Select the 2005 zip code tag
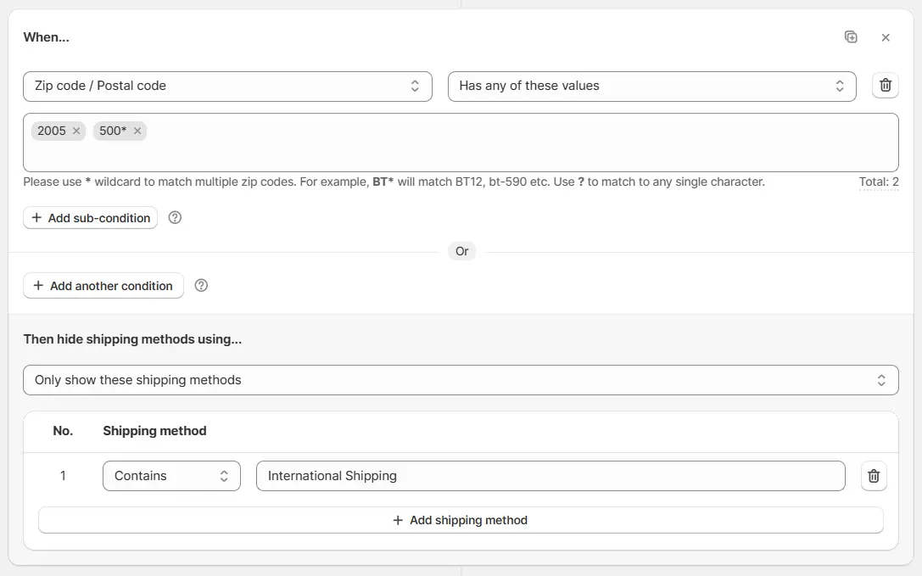Image resolution: width=922 pixels, height=576 pixels. point(51,131)
